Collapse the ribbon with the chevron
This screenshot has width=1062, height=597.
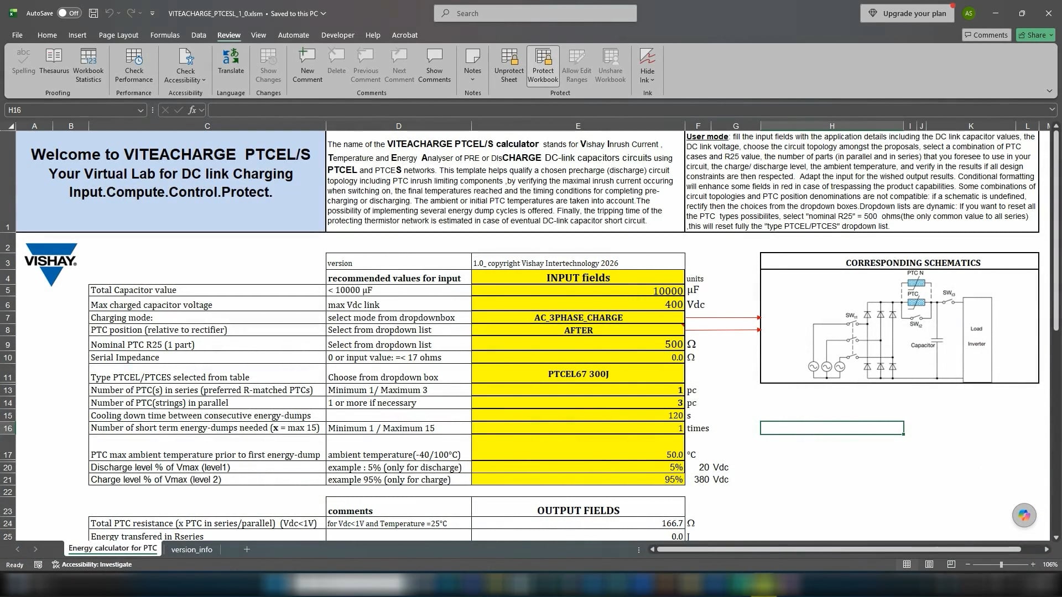coord(1049,91)
